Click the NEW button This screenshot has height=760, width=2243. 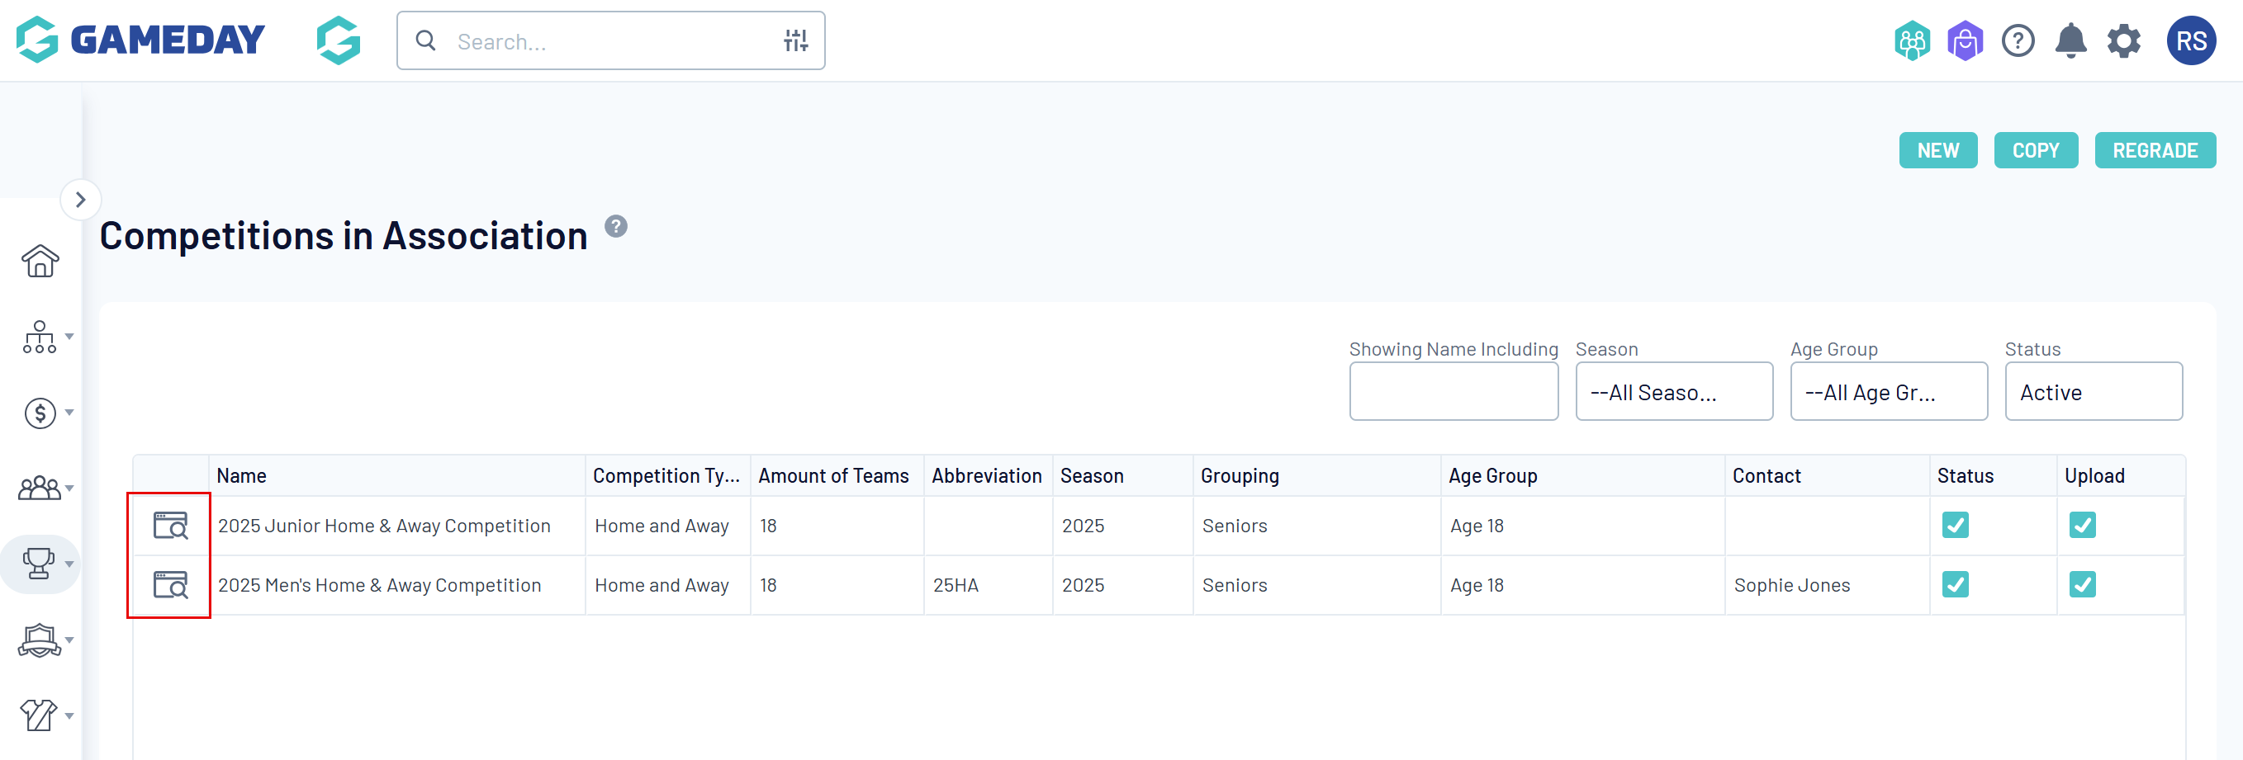pos(1937,150)
